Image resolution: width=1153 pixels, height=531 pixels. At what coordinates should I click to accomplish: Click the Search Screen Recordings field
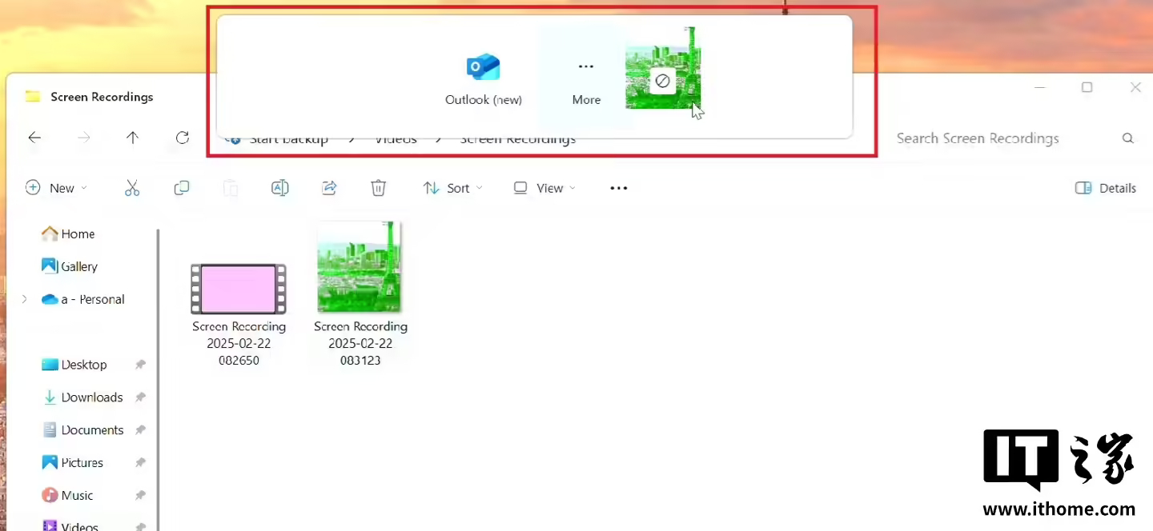1001,138
